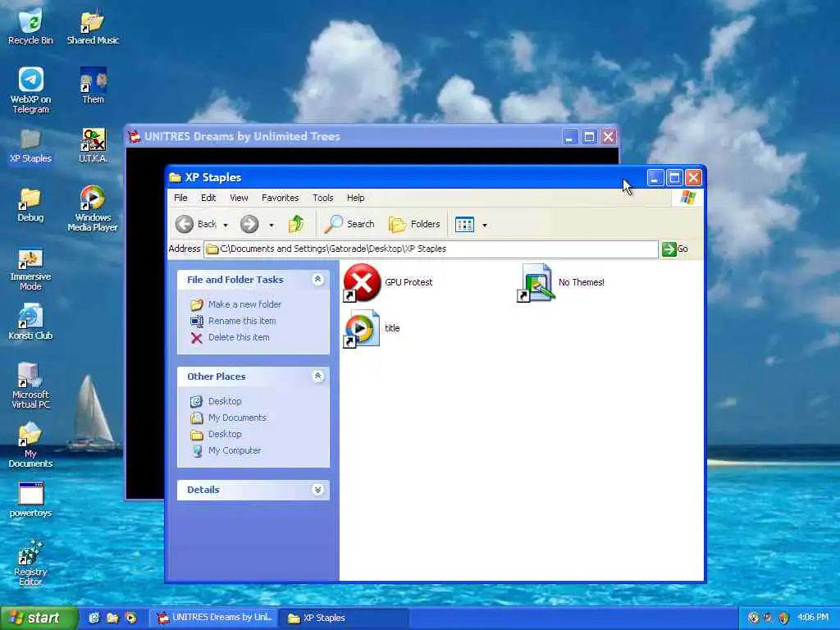This screenshot has height=630, width=840.
Task: Show the Folders tree pane
Action: click(x=414, y=224)
